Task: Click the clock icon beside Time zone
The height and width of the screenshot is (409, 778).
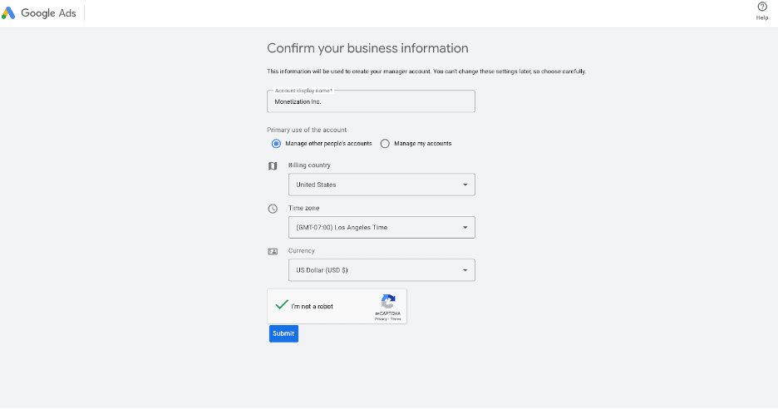Action: point(273,209)
